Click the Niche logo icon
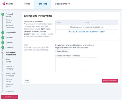This screenshot has width=122, height=100. [x=4, y=4]
